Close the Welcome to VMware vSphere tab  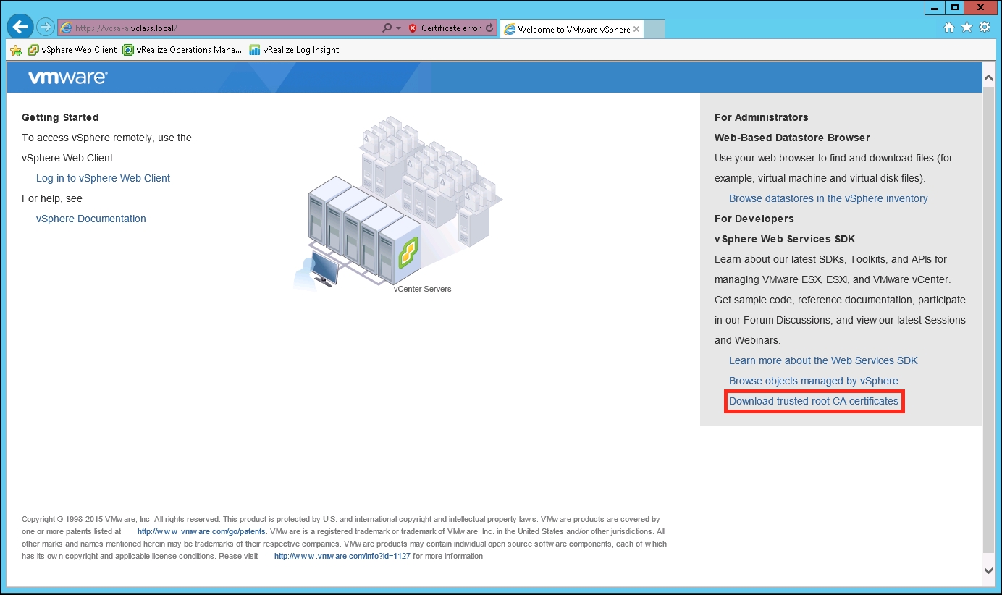click(x=636, y=30)
